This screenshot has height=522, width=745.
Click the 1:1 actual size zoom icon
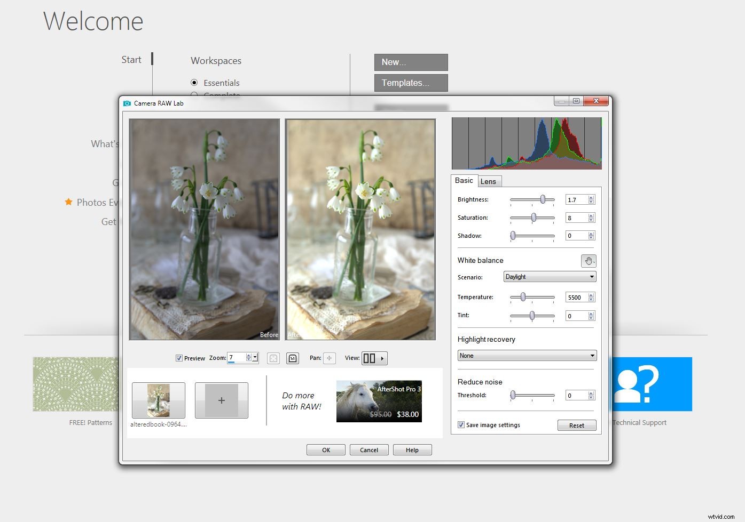pos(293,358)
